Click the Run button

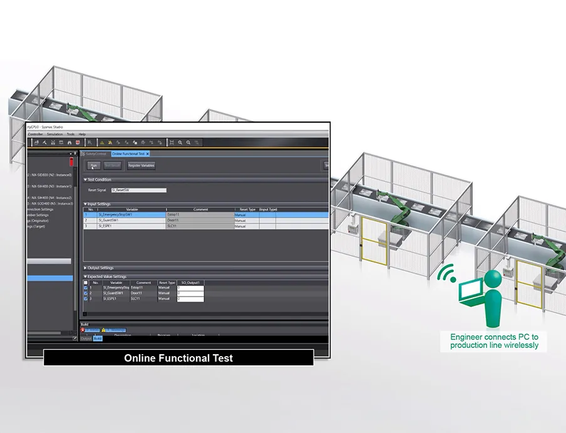pos(93,166)
